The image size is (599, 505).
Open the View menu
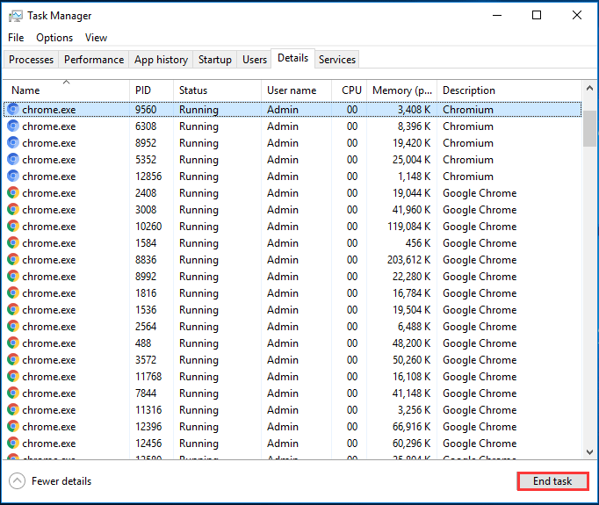click(x=97, y=38)
